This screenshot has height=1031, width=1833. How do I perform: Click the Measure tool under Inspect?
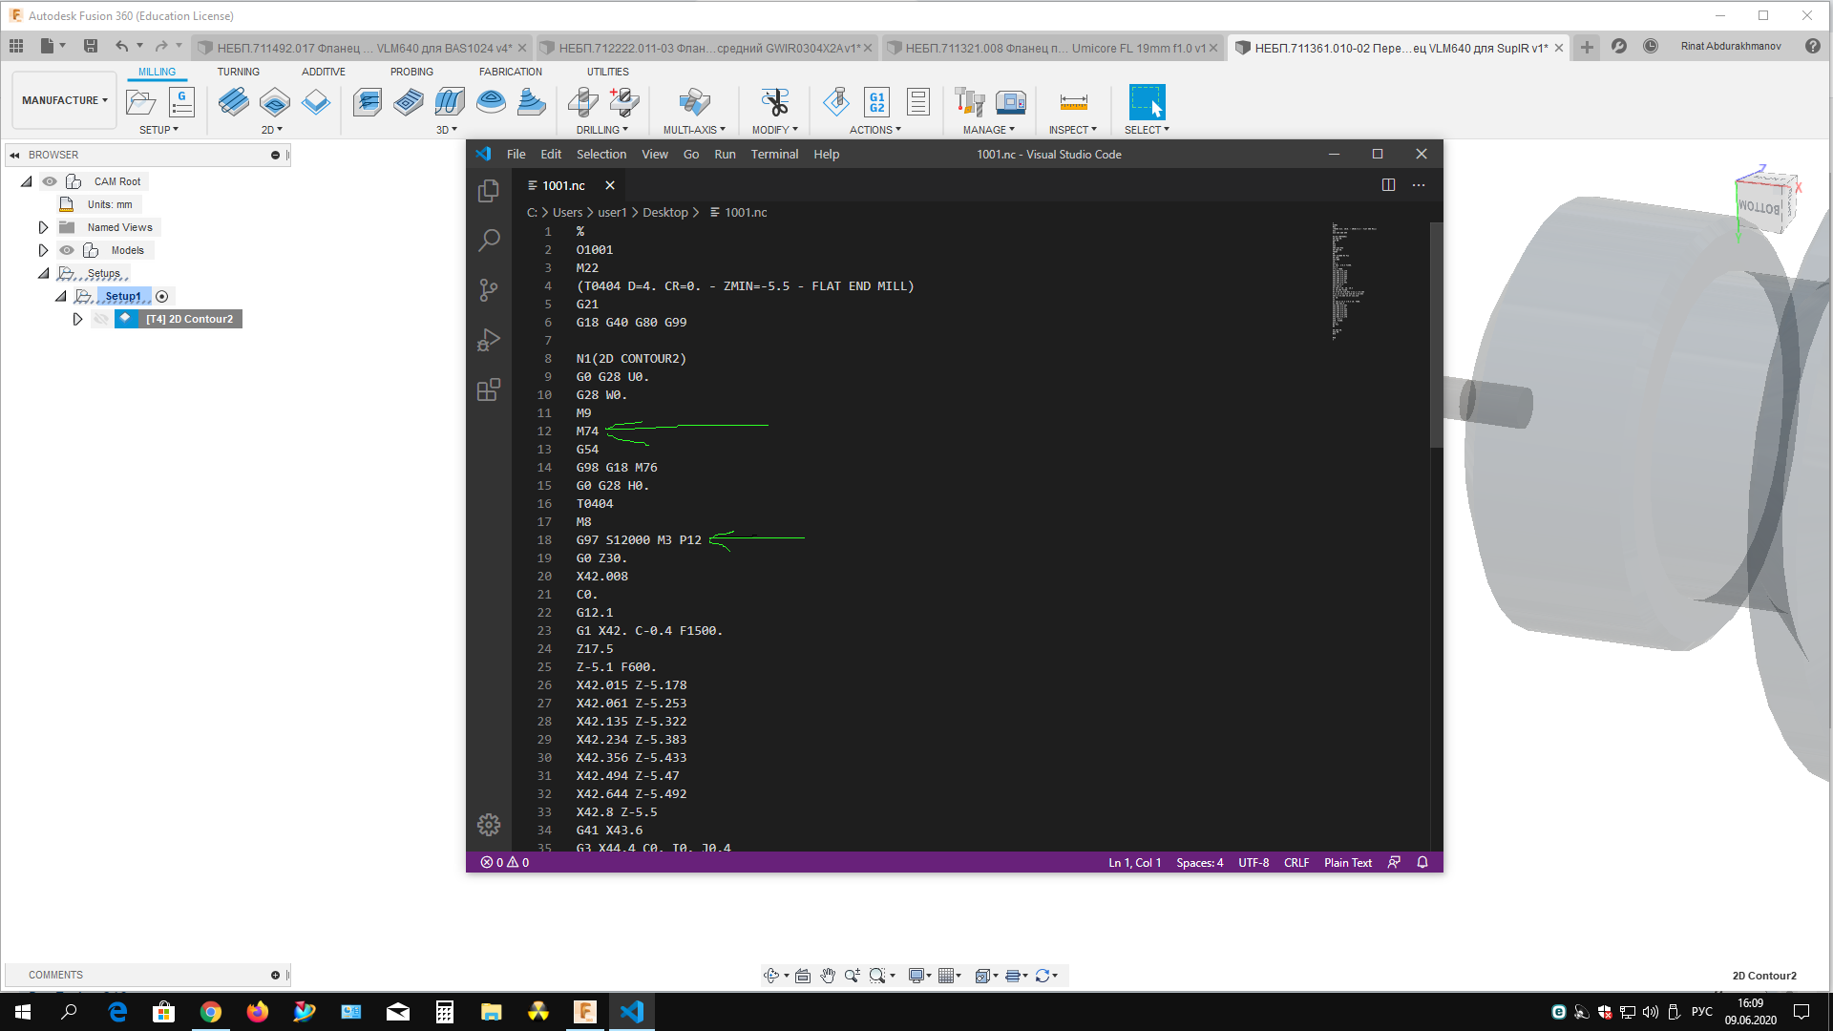(1073, 102)
